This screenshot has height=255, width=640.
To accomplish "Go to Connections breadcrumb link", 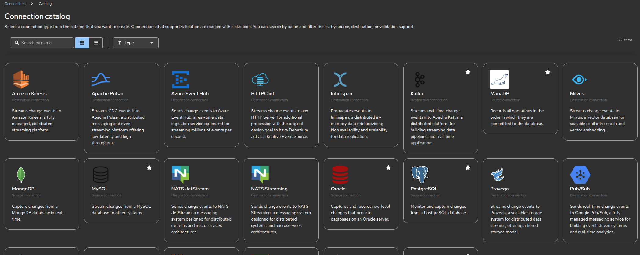I will 15,4.
